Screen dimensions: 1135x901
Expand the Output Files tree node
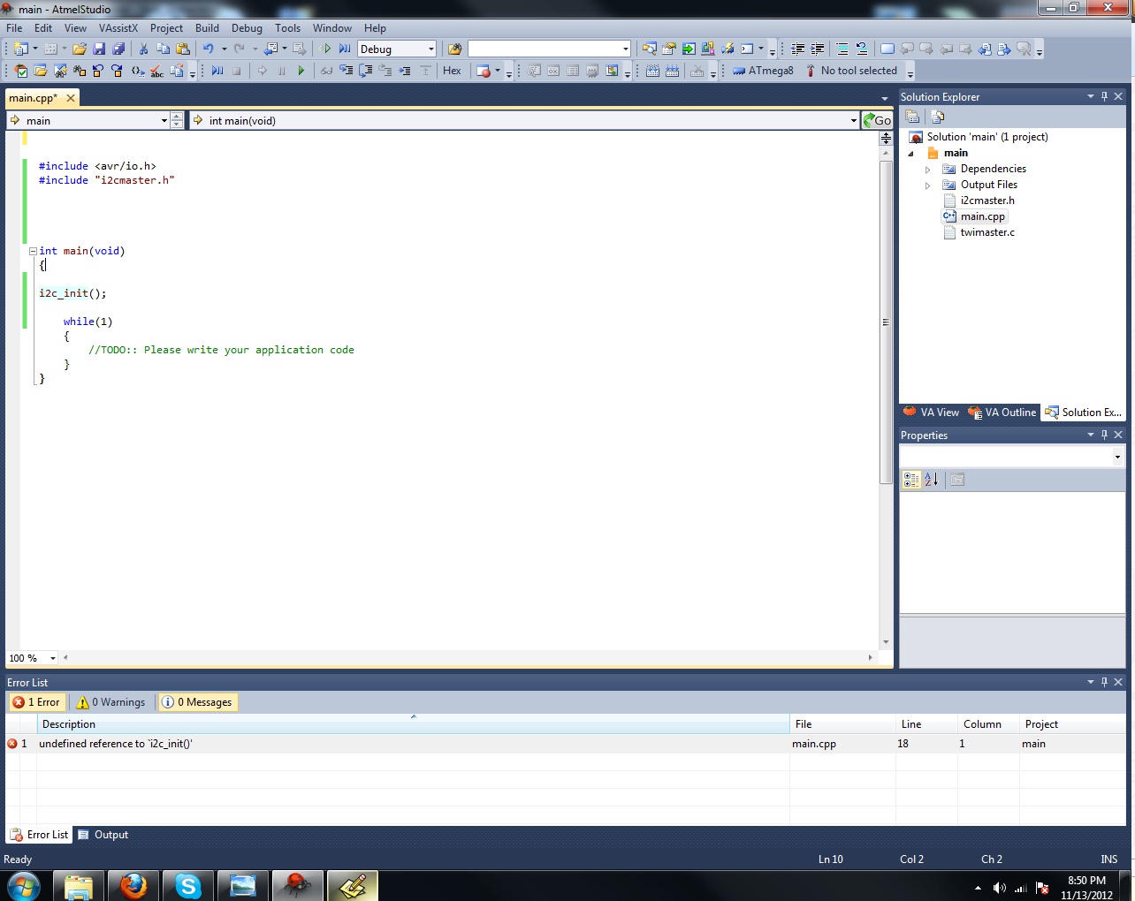(x=927, y=185)
